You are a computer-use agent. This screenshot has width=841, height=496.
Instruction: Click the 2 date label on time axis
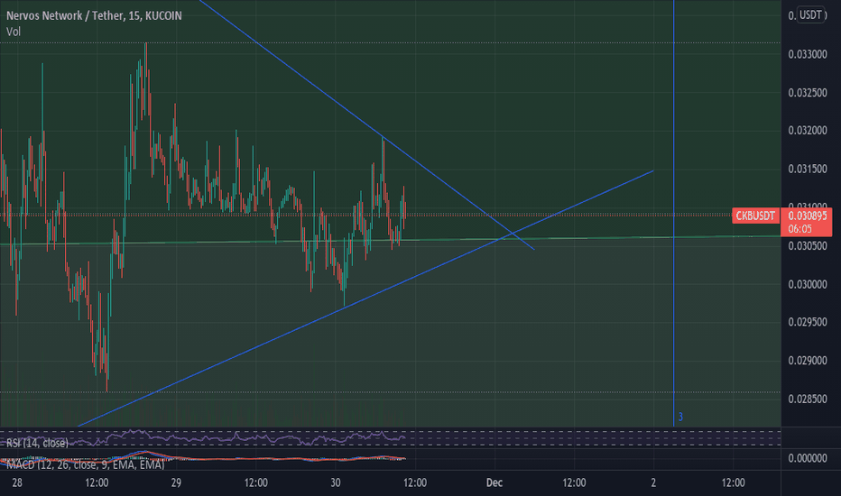pyautogui.click(x=653, y=482)
